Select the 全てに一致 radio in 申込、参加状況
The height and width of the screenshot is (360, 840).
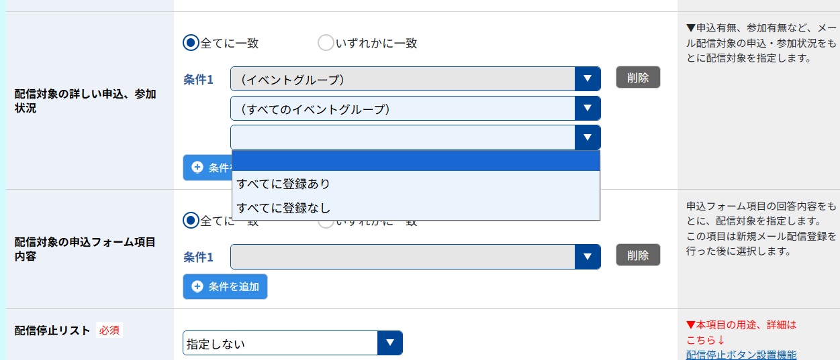191,43
